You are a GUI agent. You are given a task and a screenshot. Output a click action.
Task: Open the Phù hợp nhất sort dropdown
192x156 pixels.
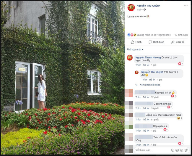click(x=135, y=49)
